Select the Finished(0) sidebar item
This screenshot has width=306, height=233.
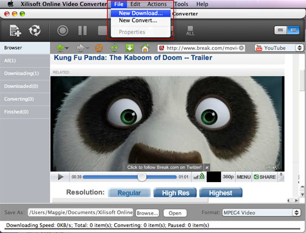(x=25, y=112)
